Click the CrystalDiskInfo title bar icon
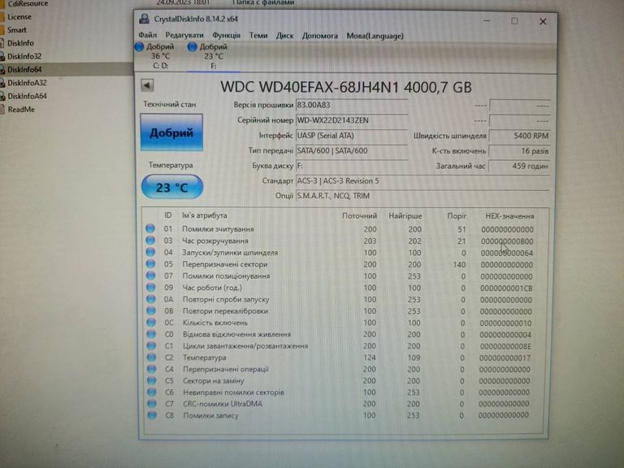 tap(144, 19)
